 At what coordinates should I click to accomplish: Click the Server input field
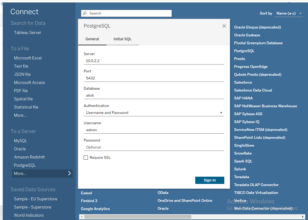tap(154, 61)
